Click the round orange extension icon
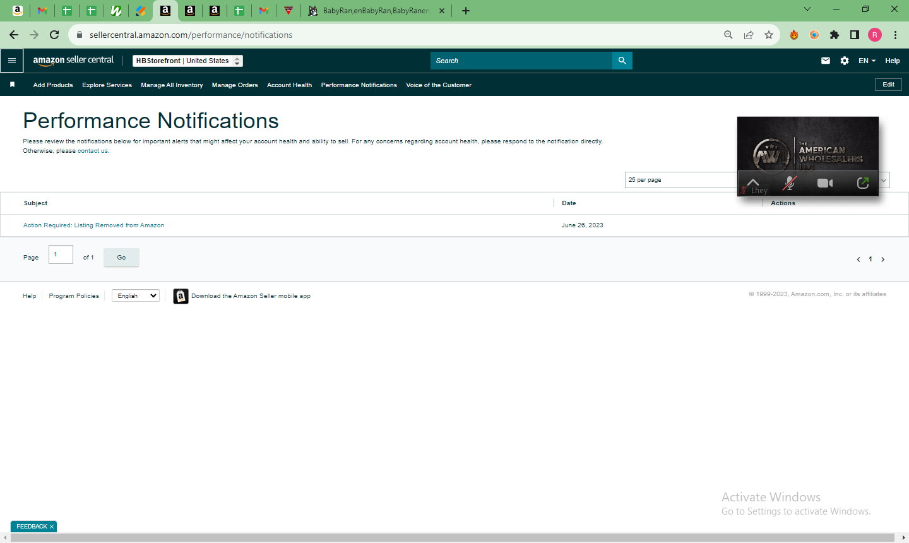The image size is (909, 543). coord(814,35)
